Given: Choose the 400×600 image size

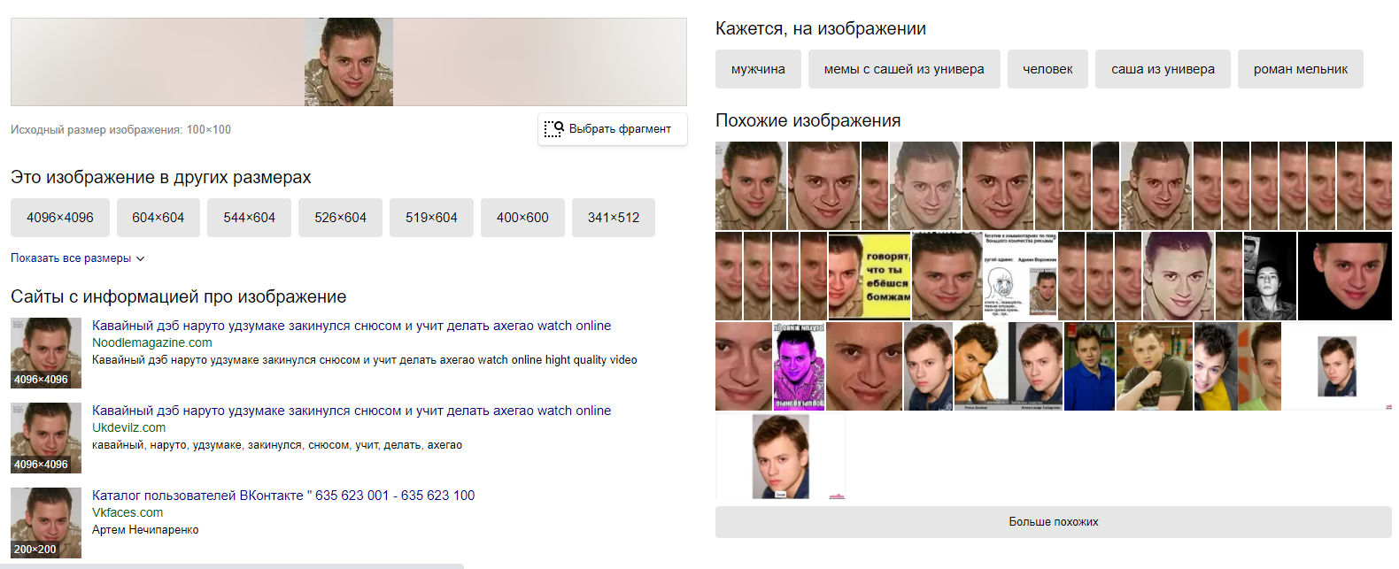Looking at the screenshot, I should (522, 218).
